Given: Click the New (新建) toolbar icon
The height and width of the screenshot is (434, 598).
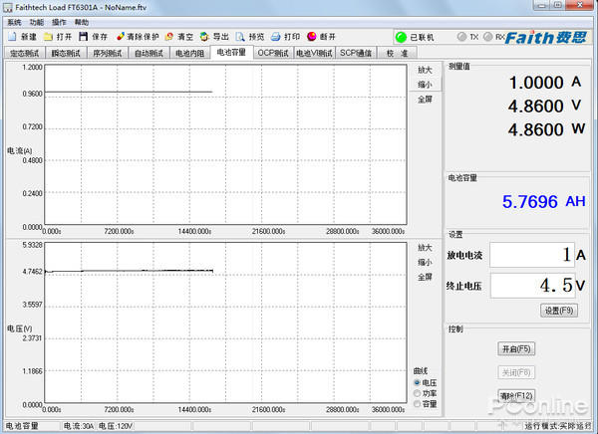Looking at the screenshot, I should pos(10,37).
